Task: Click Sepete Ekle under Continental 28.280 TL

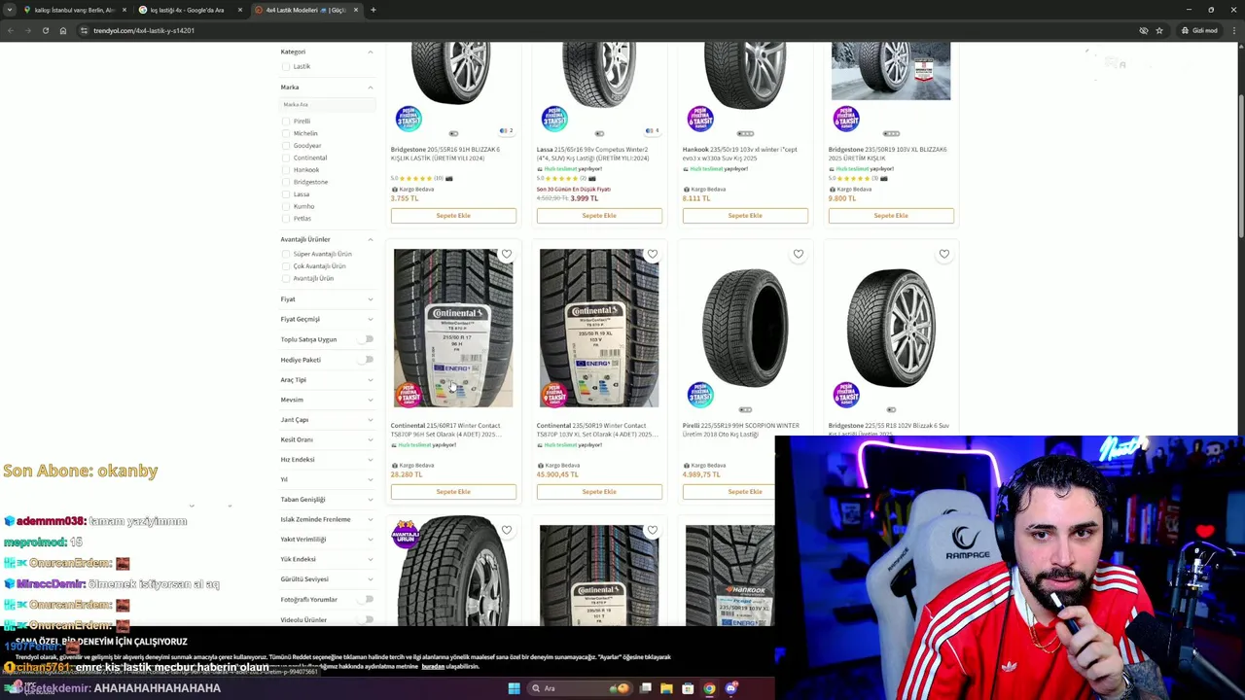Action: click(x=453, y=492)
